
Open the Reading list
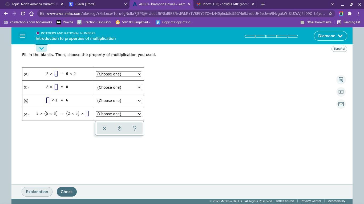(x=349, y=22)
